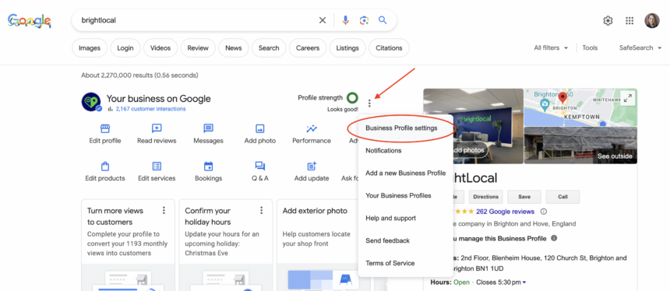Select Business Profile settings menu item
This screenshot has height=291, width=670.
tap(401, 128)
